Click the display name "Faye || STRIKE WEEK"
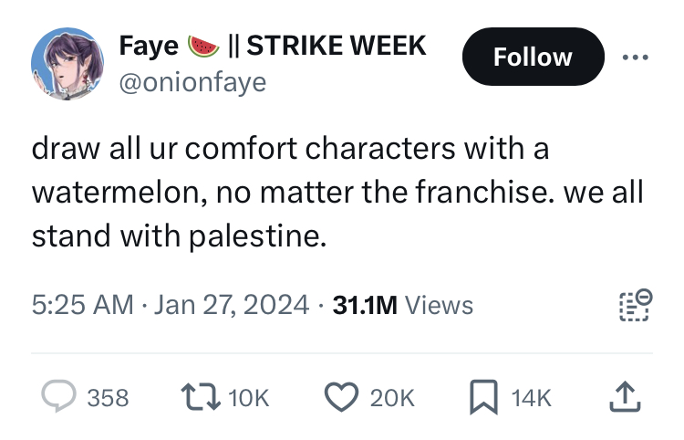This screenshot has height=440, width=684. [272, 46]
